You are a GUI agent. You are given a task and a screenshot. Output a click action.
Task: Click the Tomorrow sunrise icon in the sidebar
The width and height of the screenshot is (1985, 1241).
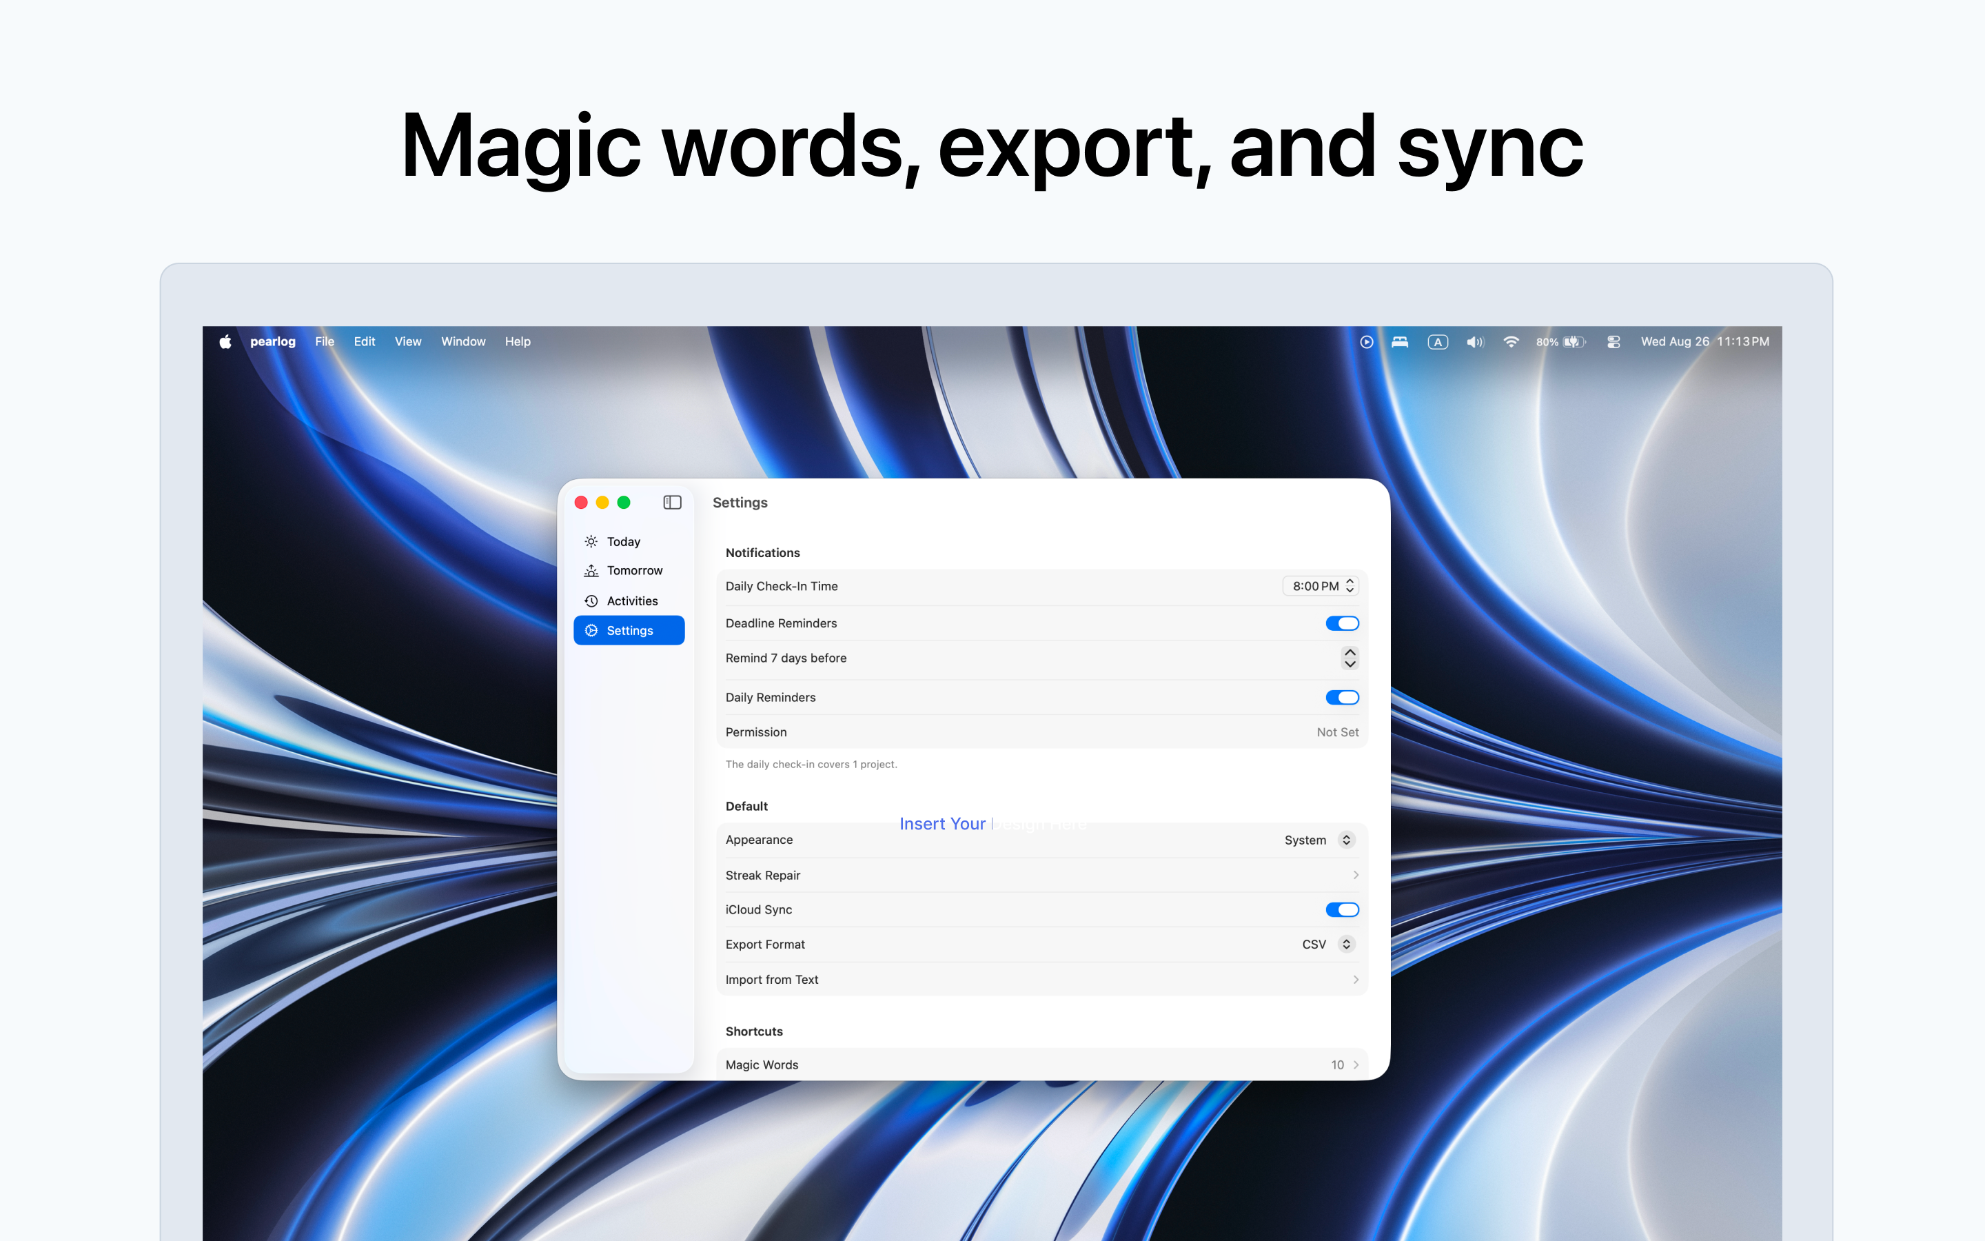591,570
